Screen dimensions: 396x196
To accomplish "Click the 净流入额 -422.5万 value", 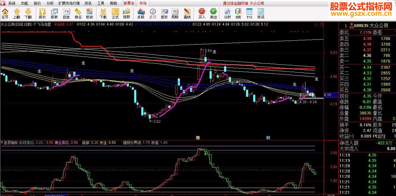I will pyautogui.click(x=384, y=143).
